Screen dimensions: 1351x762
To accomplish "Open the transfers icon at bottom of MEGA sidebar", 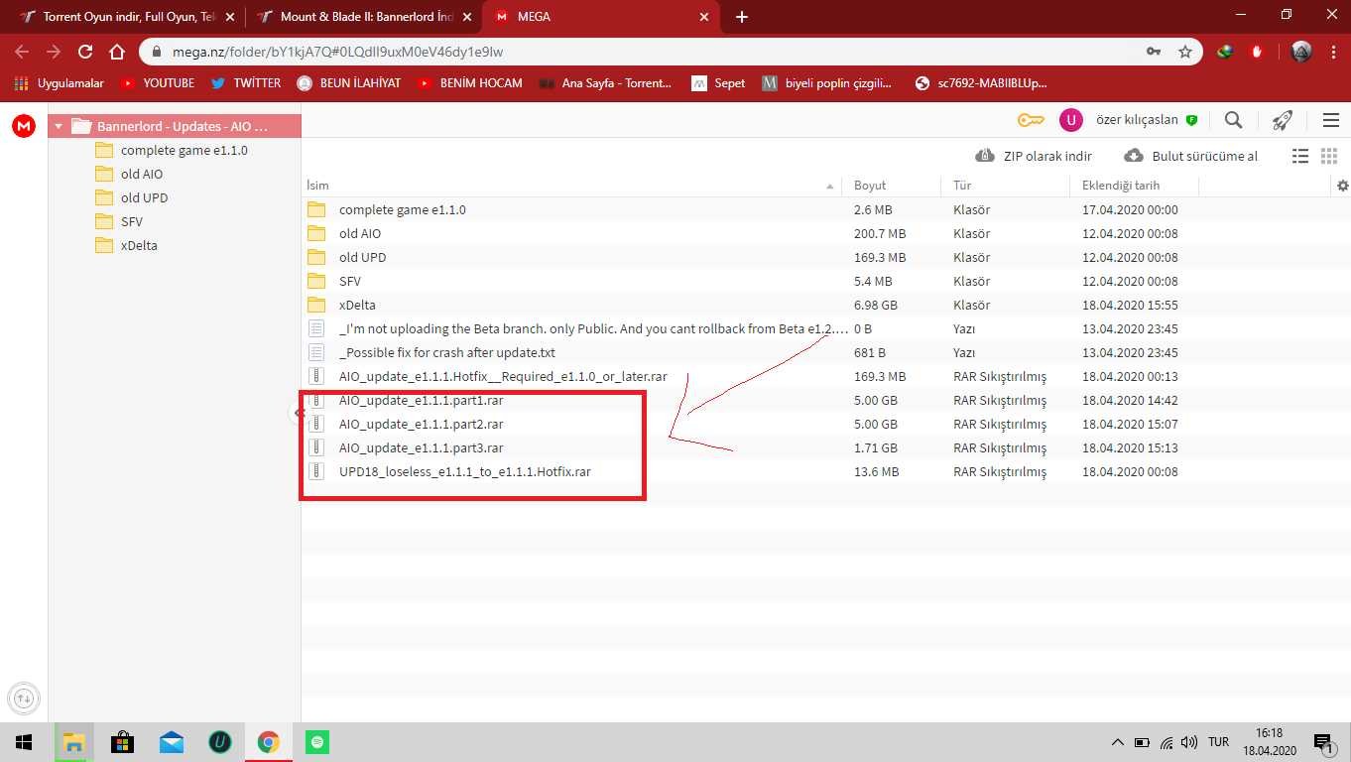I will (x=24, y=698).
